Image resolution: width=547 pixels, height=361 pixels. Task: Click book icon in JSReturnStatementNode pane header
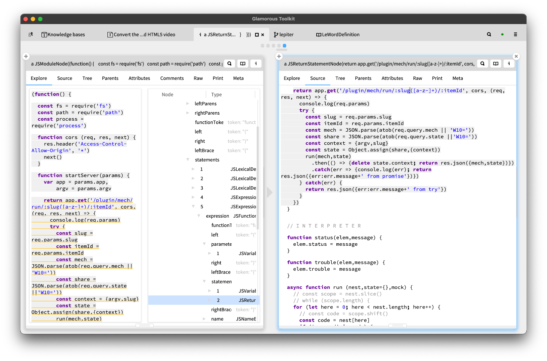(496, 64)
